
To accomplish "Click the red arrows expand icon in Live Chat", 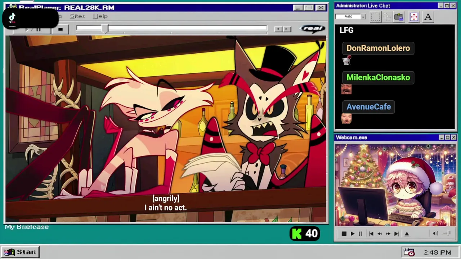I will pyautogui.click(x=414, y=17).
